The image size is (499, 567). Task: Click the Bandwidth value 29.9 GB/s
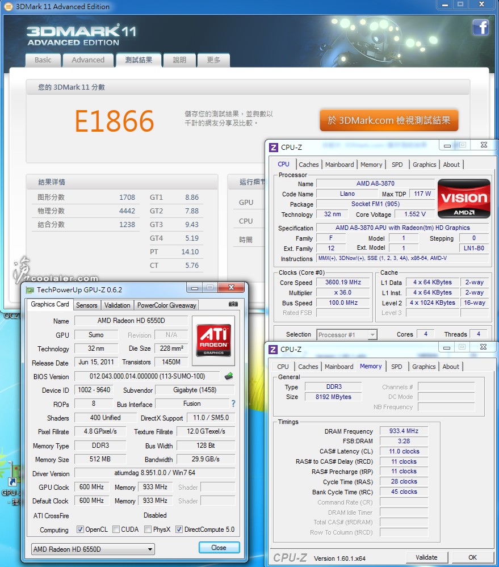click(x=206, y=459)
